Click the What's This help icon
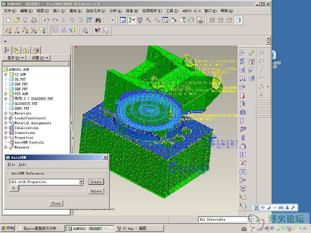This screenshot has height=233, width=311. pyautogui.click(x=97, y=30)
